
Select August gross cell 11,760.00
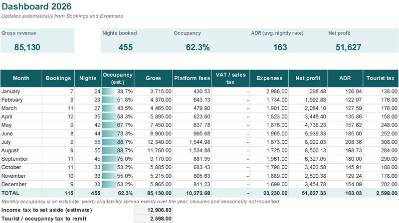pyautogui.click(x=154, y=151)
